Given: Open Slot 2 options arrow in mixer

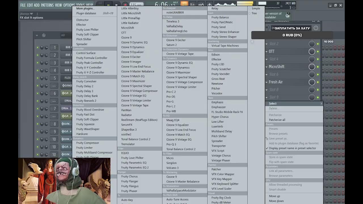Looking at the screenshot, I should [267, 44].
